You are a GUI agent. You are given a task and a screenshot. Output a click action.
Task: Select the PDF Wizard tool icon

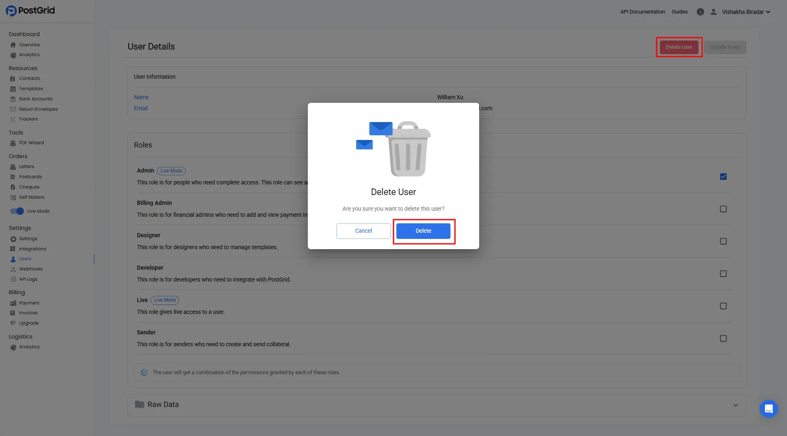click(13, 143)
